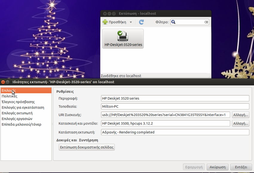Click the Κατάσταση εκτυπωτή status field
Screen dimensions: 254x173
point(175,132)
